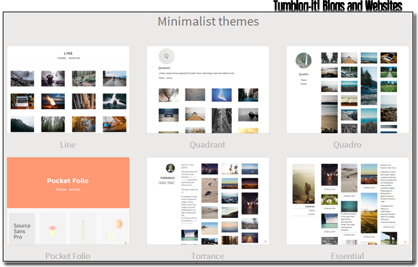This screenshot has width=418, height=267.
Task: Select the gray 'Pocket Folio' caption below the preview
Action: [68, 256]
